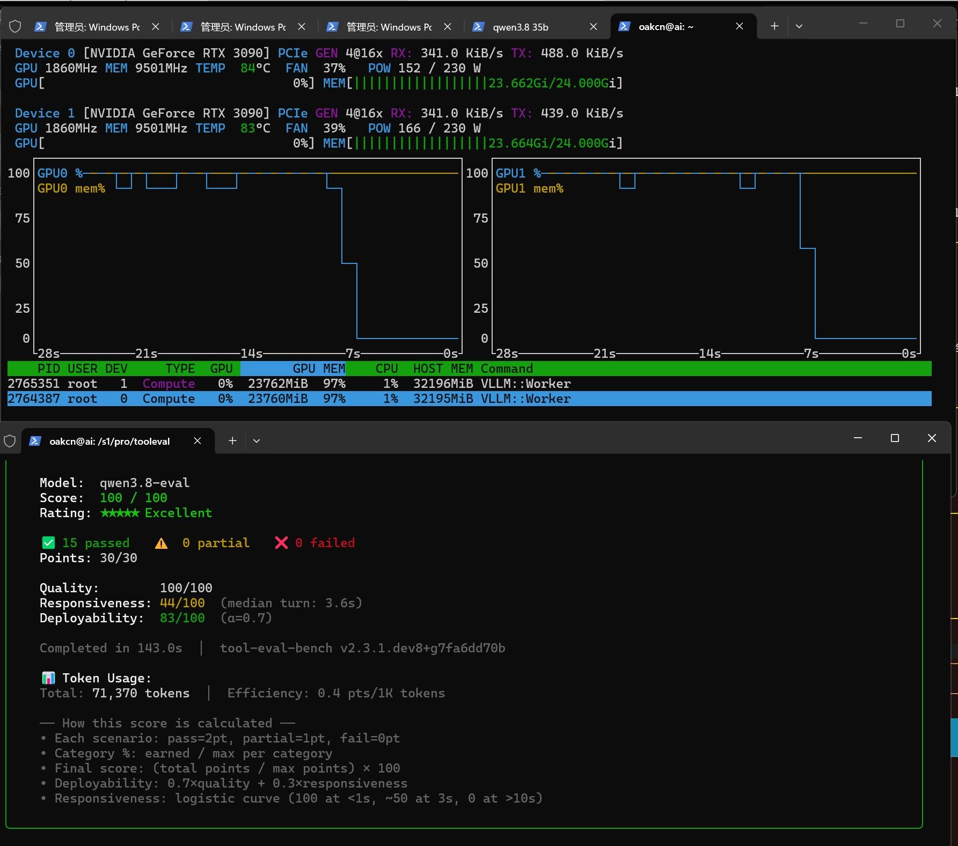
Task: Click admin shield icon in tooleval window
Action: 10,441
